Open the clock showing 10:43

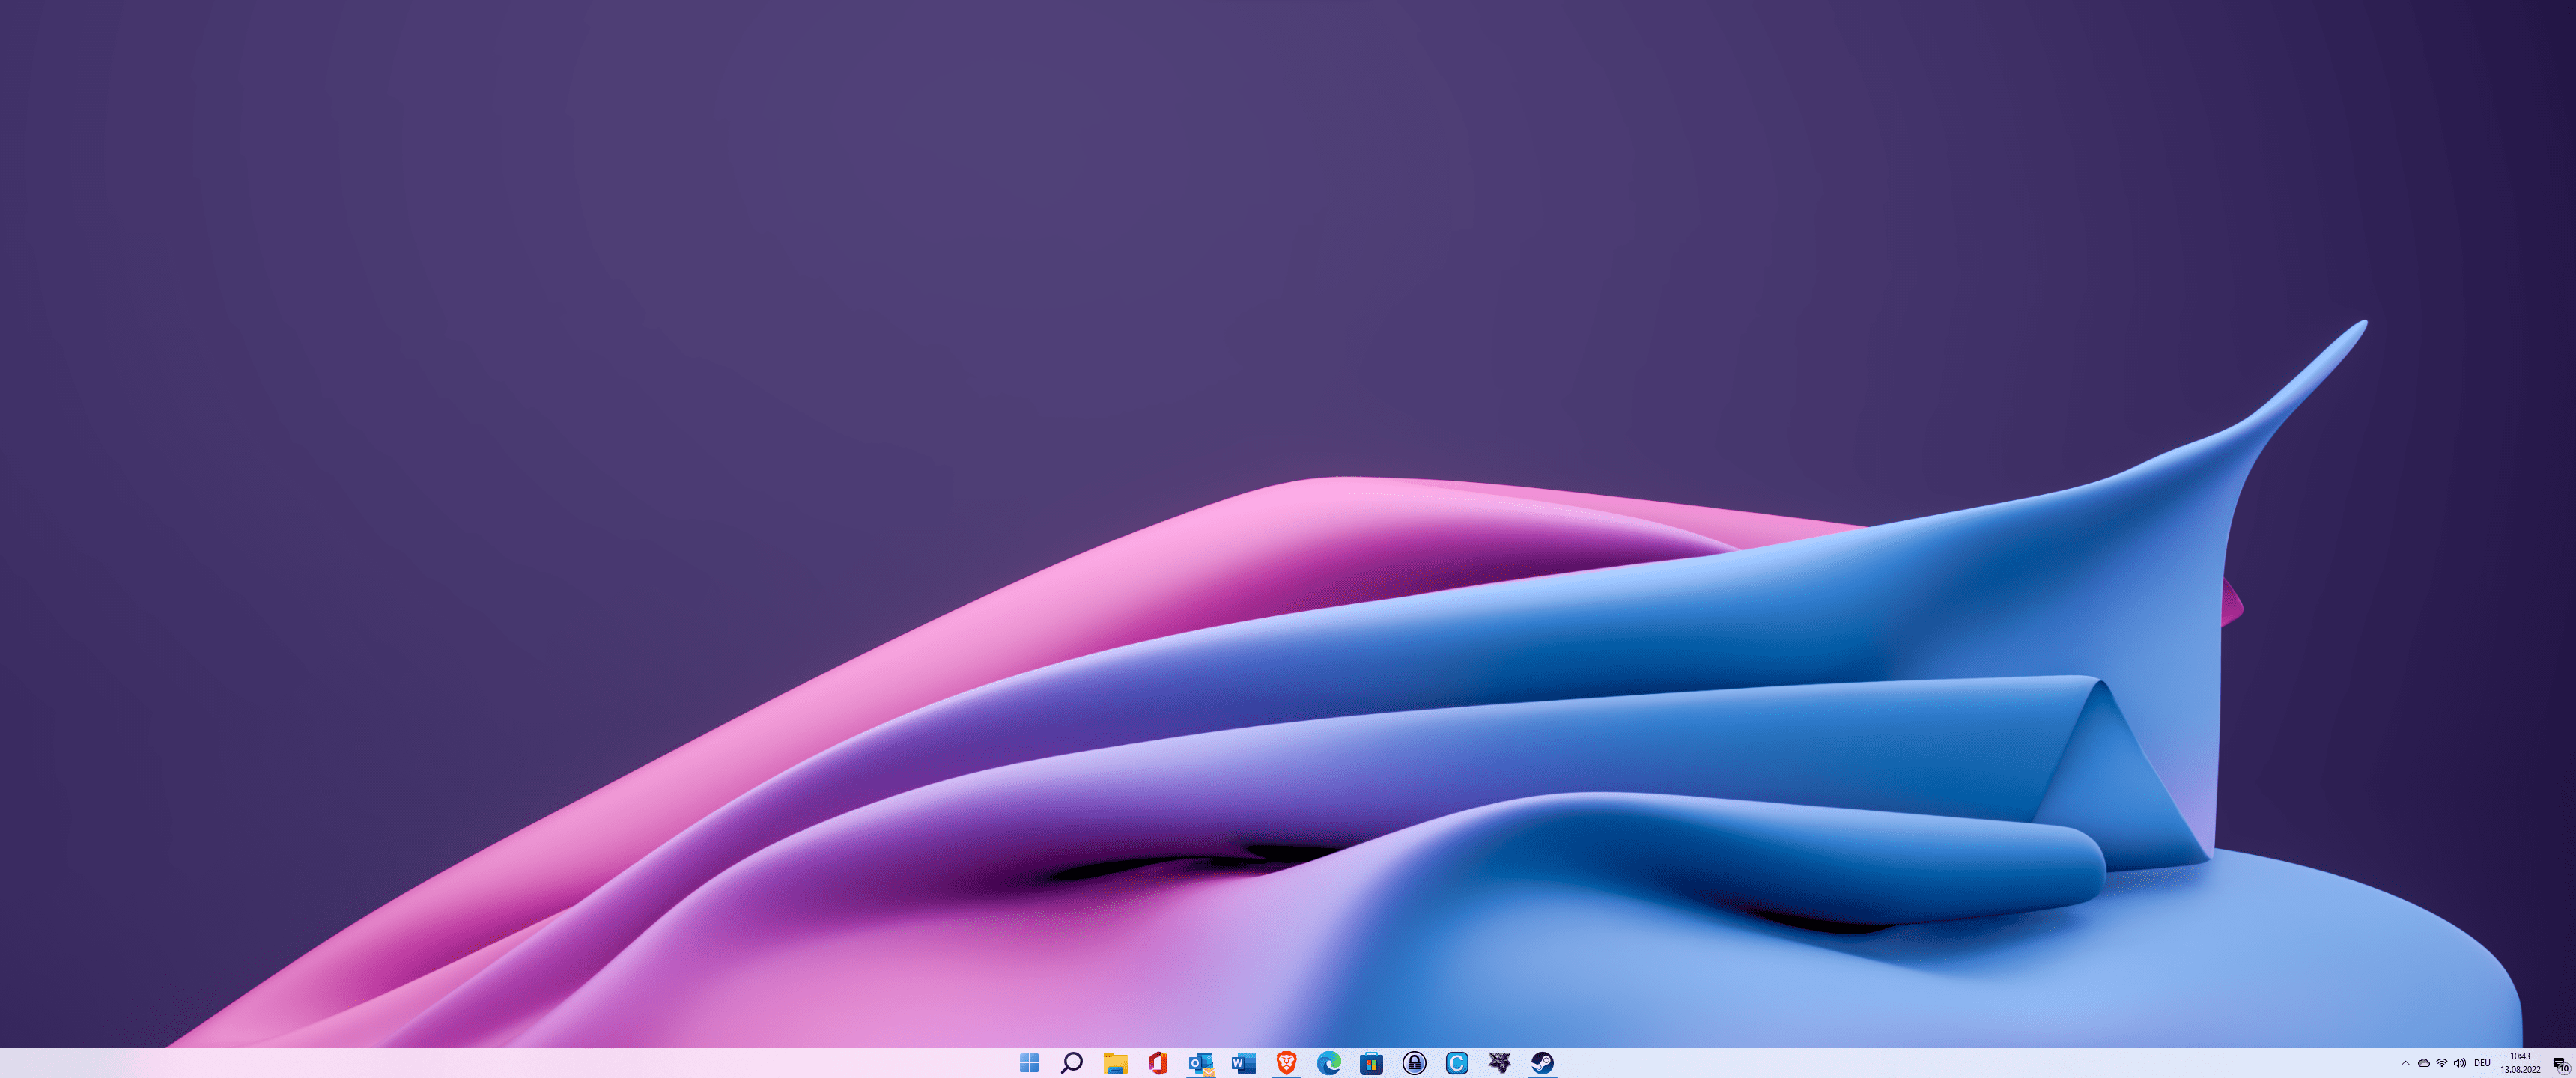[x=2520, y=1063]
